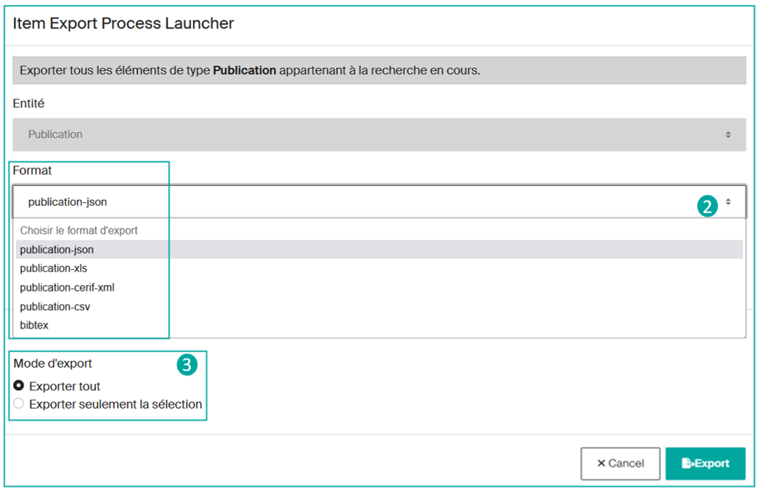
Task: Click the numbered step 2 badge
Action: 707,206
